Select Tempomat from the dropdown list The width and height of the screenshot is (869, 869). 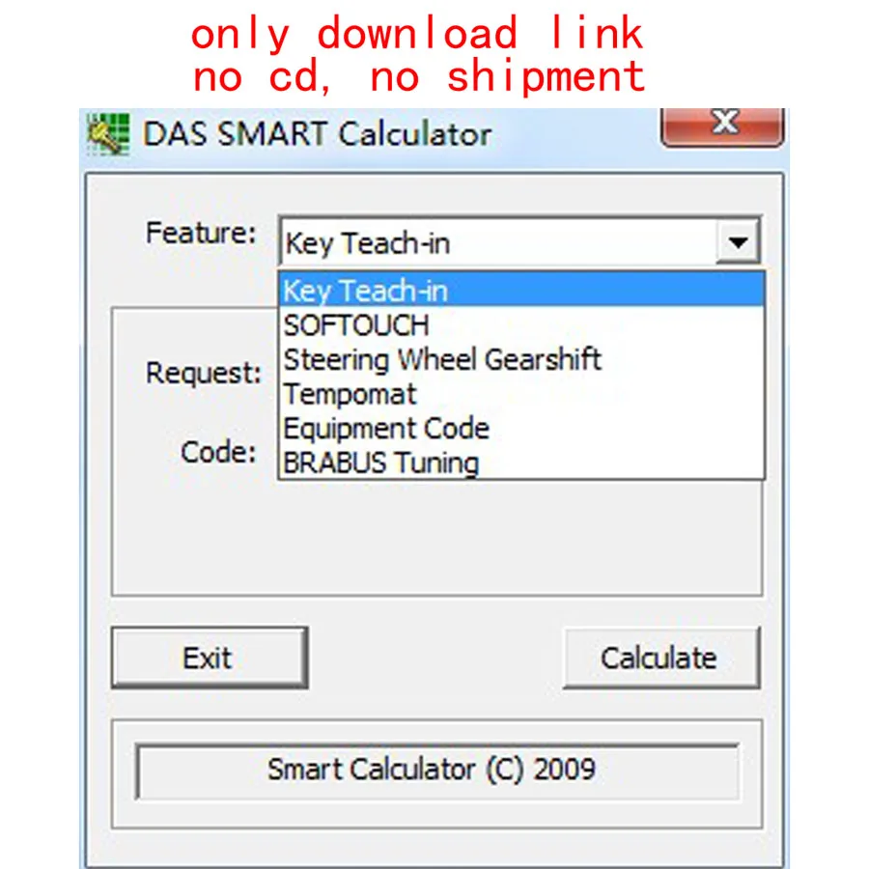521,394
